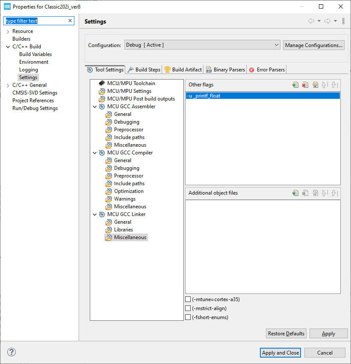The width and height of the screenshot is (351, 364).
Task: Open the three-dot view menu icon
Action: (x=343, y=21)
